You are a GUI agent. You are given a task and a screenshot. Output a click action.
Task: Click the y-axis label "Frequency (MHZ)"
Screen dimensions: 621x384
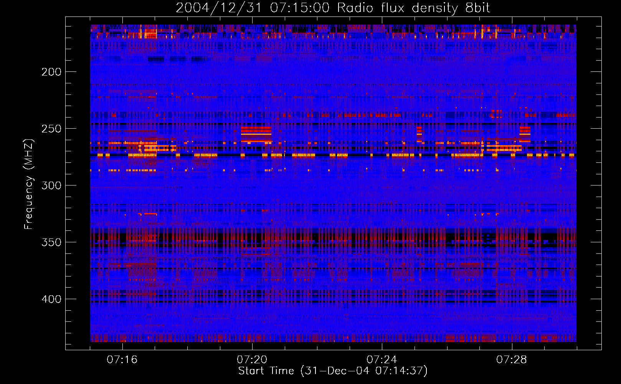(x=29, y=184)
